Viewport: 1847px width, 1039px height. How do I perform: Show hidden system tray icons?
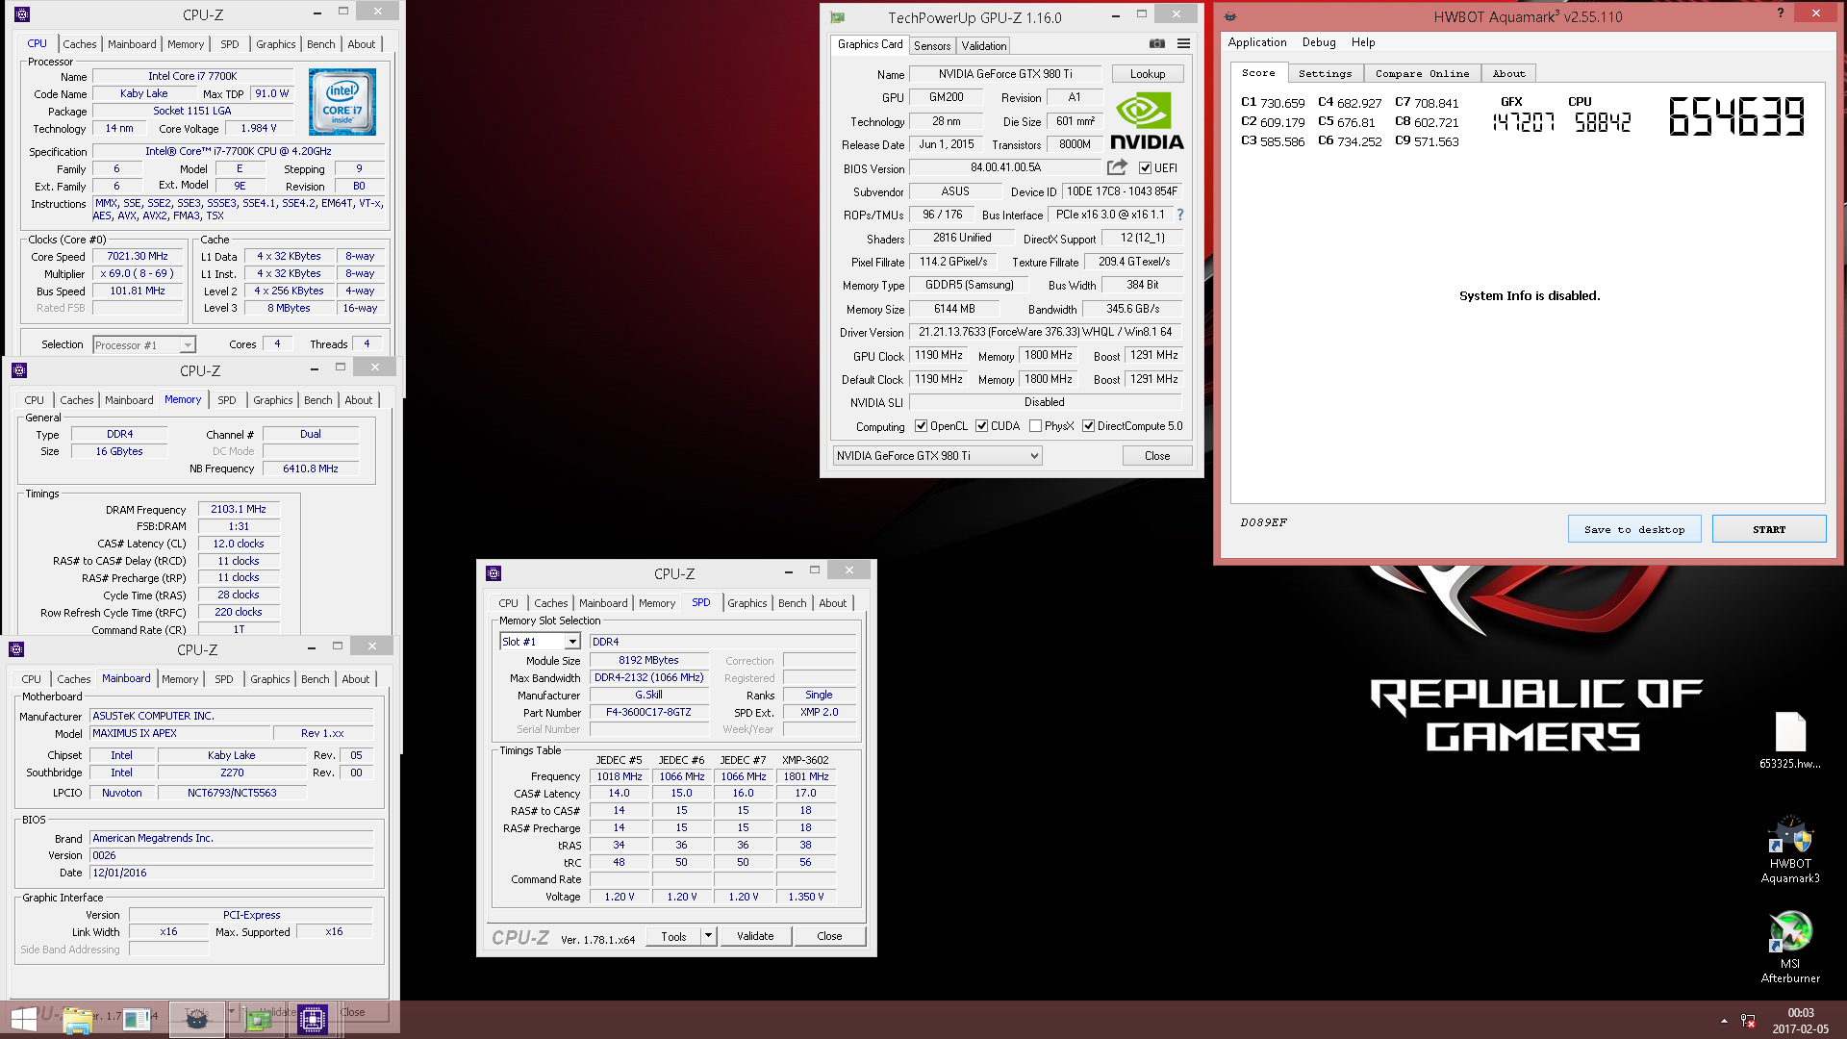tap(1724, 1021)
